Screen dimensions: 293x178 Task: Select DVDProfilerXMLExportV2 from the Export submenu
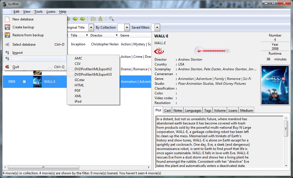pos(93,69)
